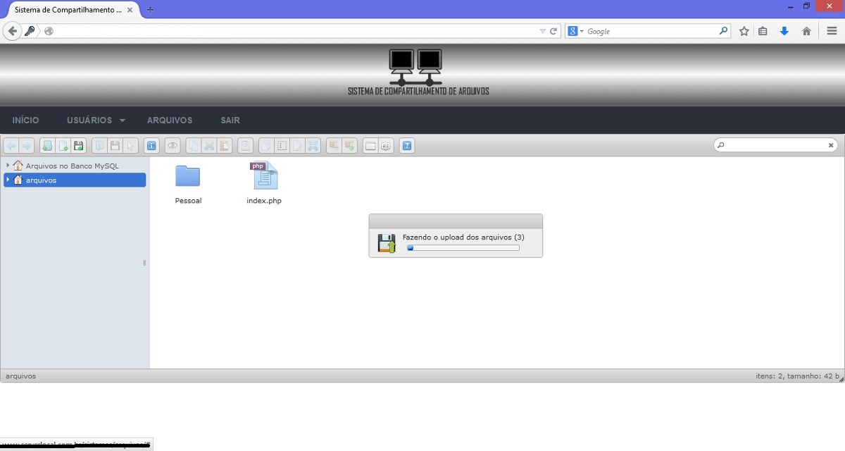Toggle the sort order icon near the view buttons
Screen dimensions: 845x451
pyautogui.click(x=384, y=145)
